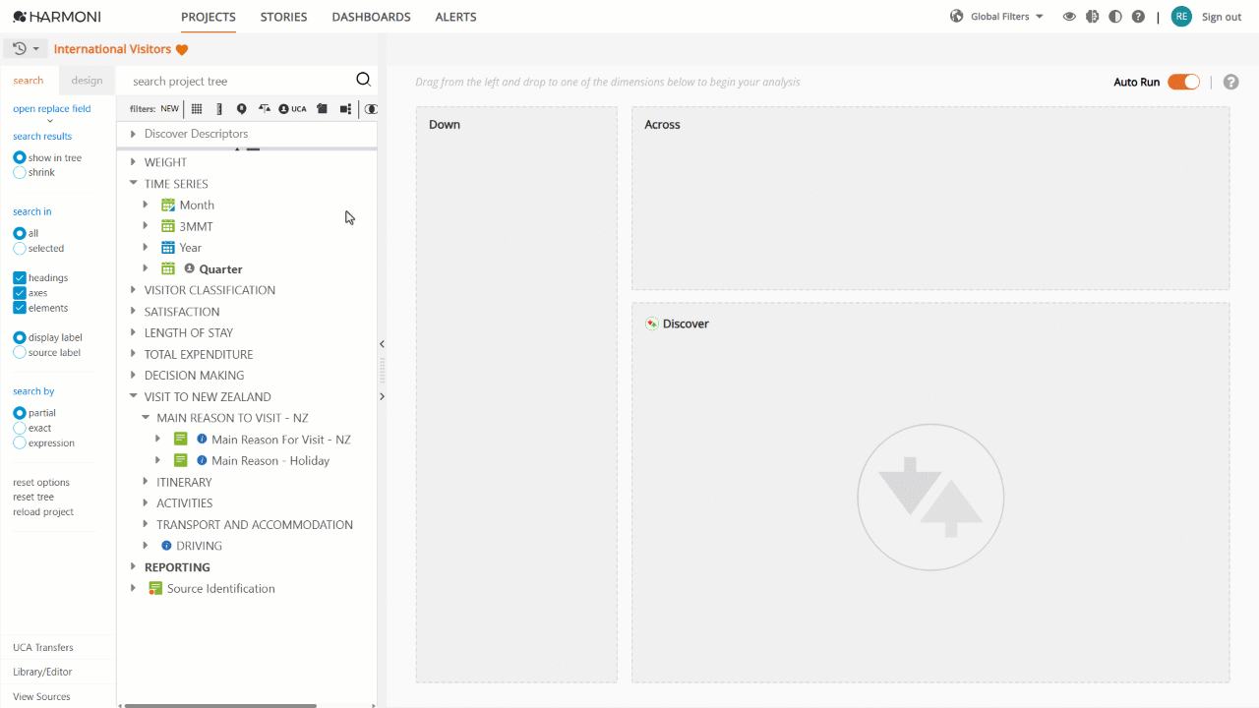The width and height of the screenshot is (1259, 708).
Task: Click the search magnifier icon in project tree
Action: (363, 81)
